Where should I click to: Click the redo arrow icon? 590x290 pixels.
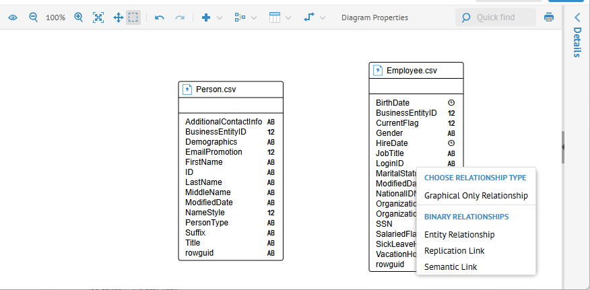click(x=179, y=17)
